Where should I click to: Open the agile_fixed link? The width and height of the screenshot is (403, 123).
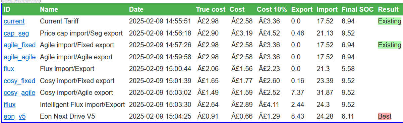[x=19, y=45]
